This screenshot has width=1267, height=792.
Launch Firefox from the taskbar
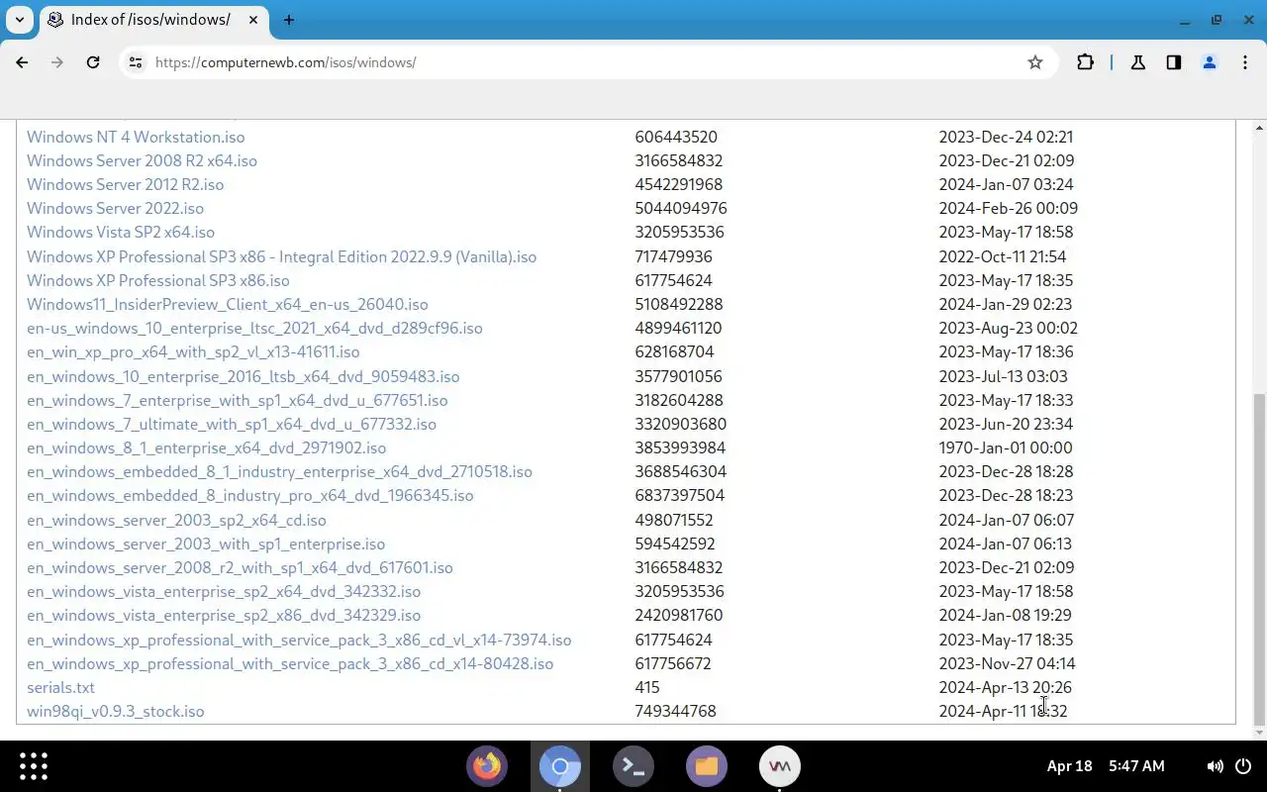[486, 766]
